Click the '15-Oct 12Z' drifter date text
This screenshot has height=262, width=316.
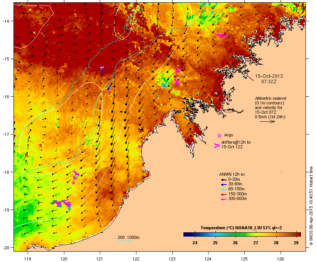click(232, 147)
